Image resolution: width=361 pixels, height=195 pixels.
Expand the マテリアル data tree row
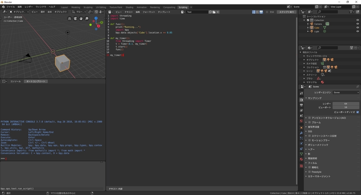[x=304, y=82]
